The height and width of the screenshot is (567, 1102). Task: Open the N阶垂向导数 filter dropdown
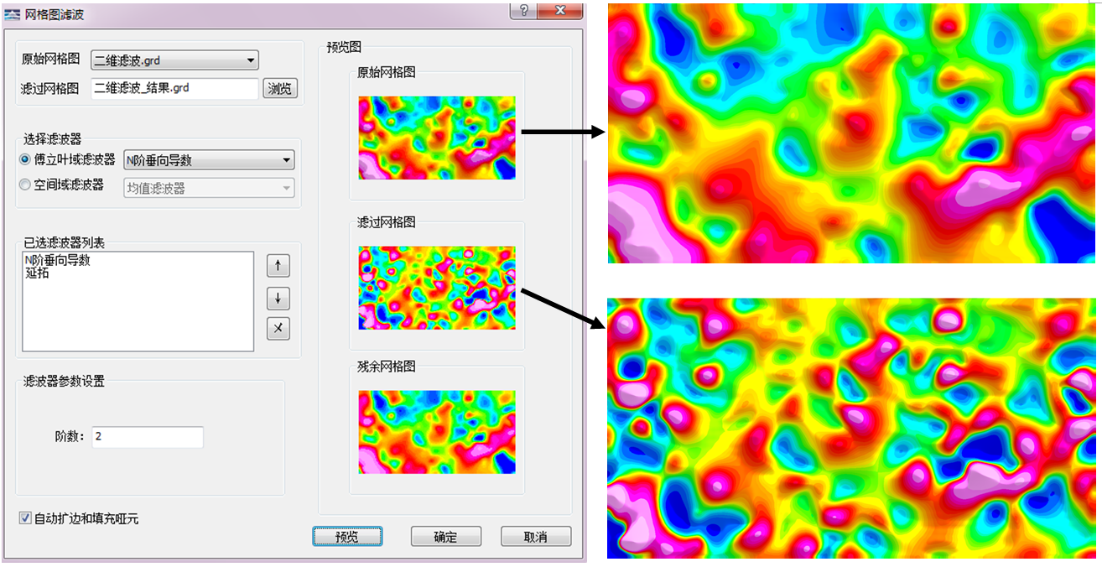(x=209, y=159)
